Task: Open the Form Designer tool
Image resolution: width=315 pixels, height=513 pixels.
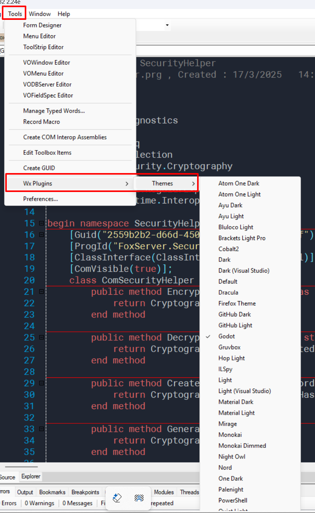Action: tap(42, 25)
